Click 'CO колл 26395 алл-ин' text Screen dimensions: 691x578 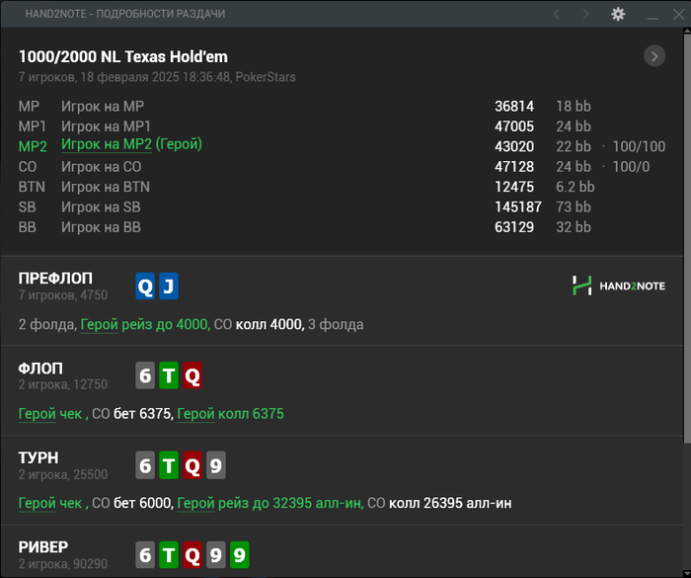pos(439,503)
